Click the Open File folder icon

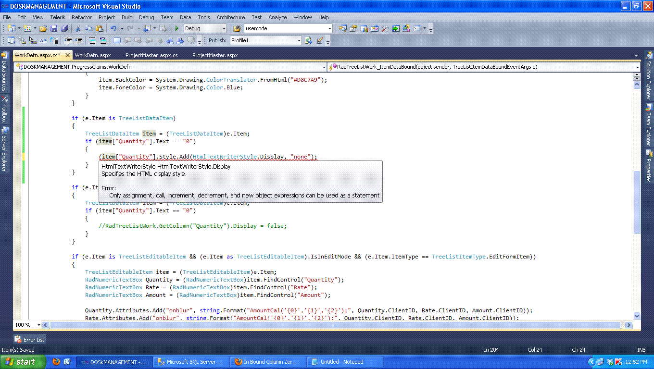click(43, 29)
